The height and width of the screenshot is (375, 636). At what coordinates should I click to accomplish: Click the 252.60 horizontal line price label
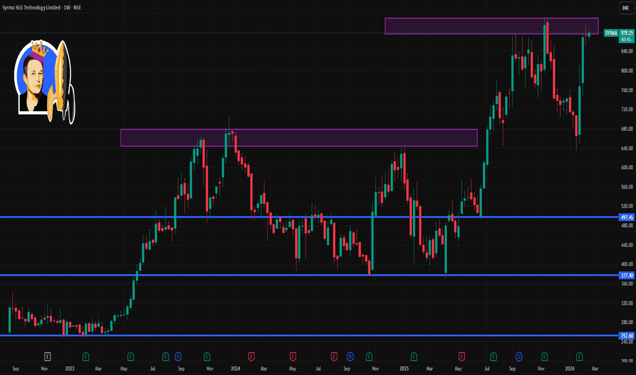[626, 335]
